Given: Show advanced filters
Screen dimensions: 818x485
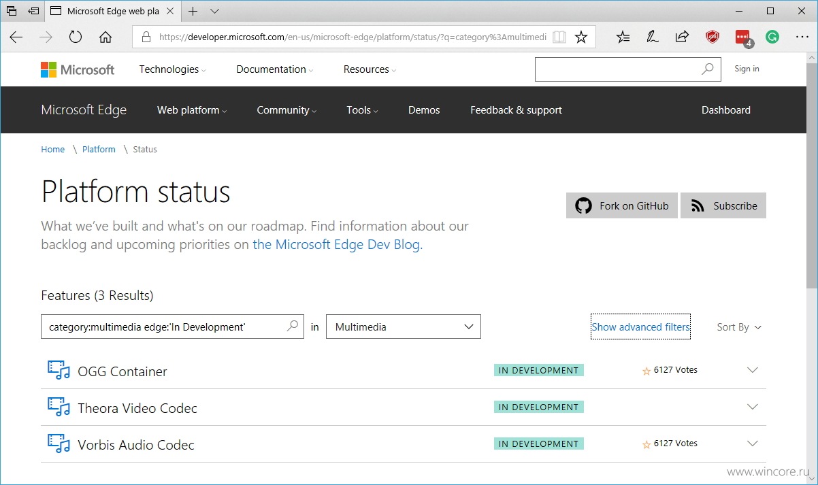Looking at the screenshot, I should pos(641,327).
